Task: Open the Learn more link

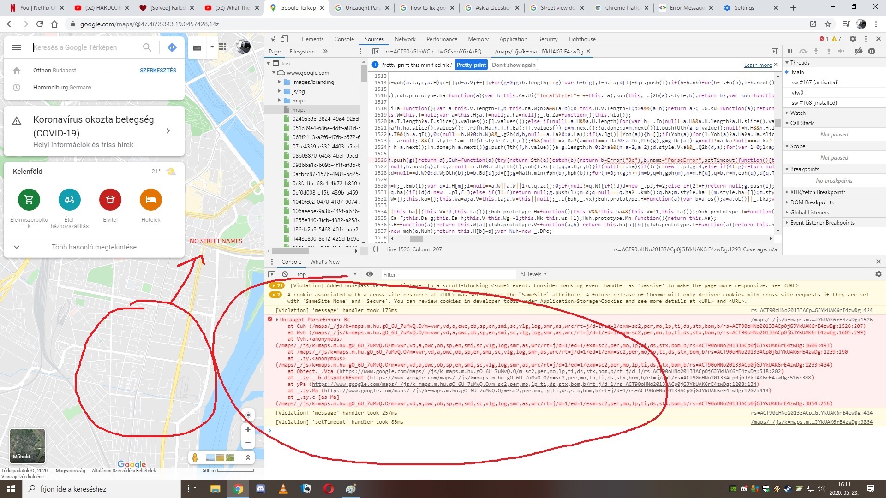Action: click(758, 65)
